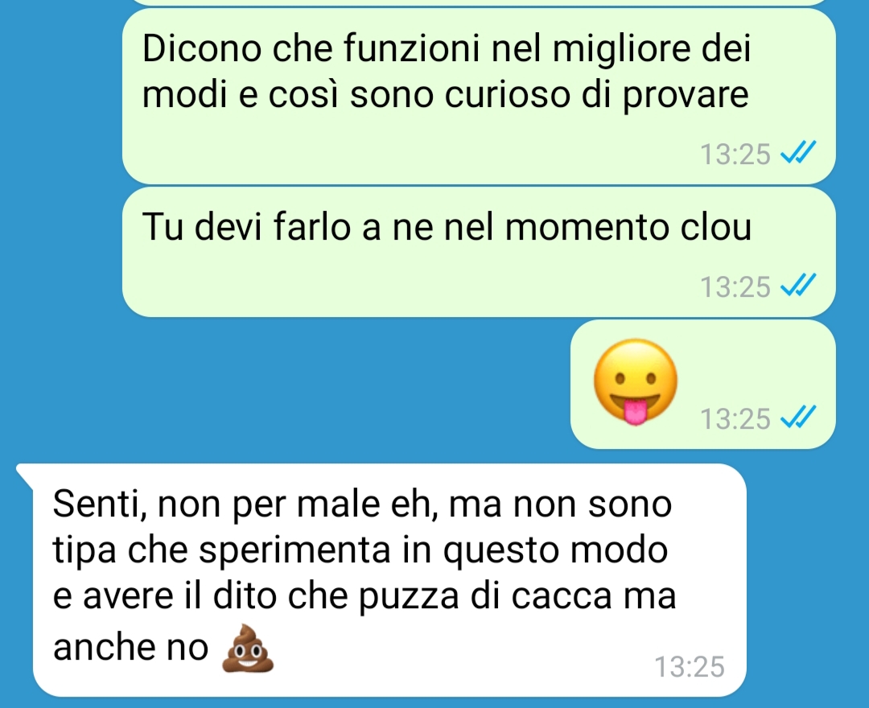Tap the partially visible bubble at top edge
Image resolution: width=869 pixels, height=708 pixels.
click(x=479, y=2)
